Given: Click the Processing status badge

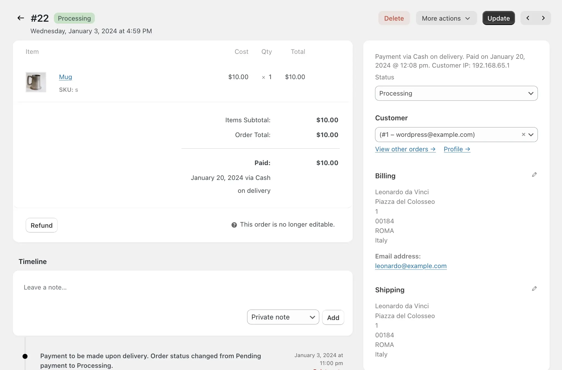Looking at the screenshot, I should click(x=74, y=18).
